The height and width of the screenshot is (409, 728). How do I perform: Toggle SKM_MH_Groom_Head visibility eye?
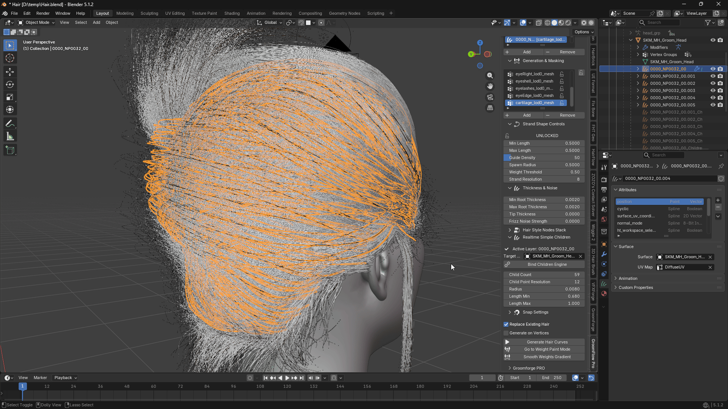click(713, 40)
